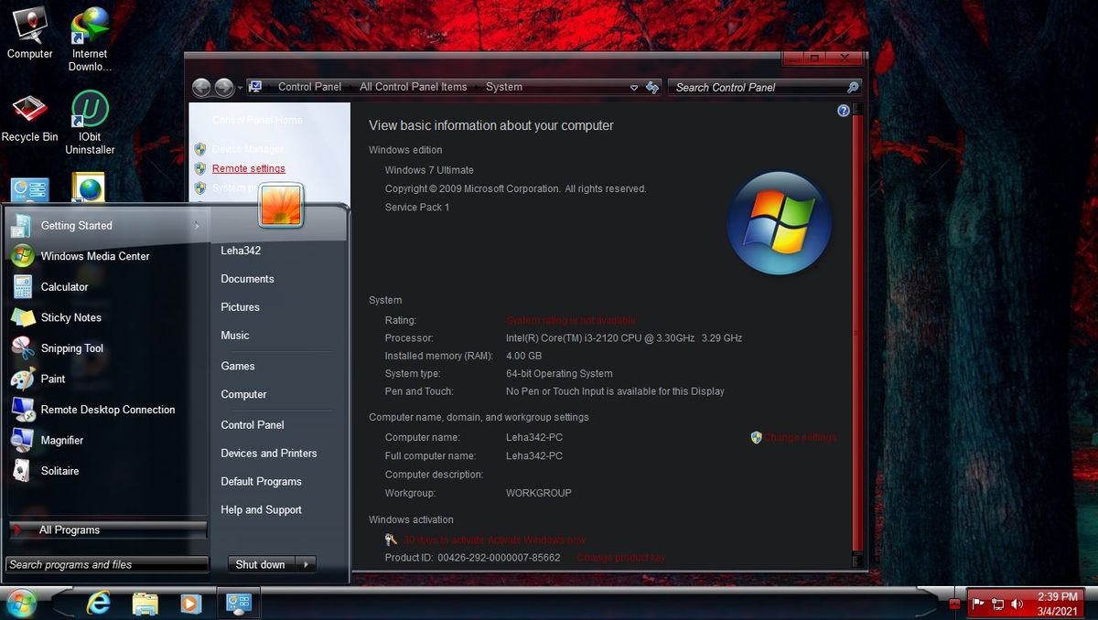Open network tray icon
Image resolution: width=1098 pixels, height=620 pixels.
(997, 604)
